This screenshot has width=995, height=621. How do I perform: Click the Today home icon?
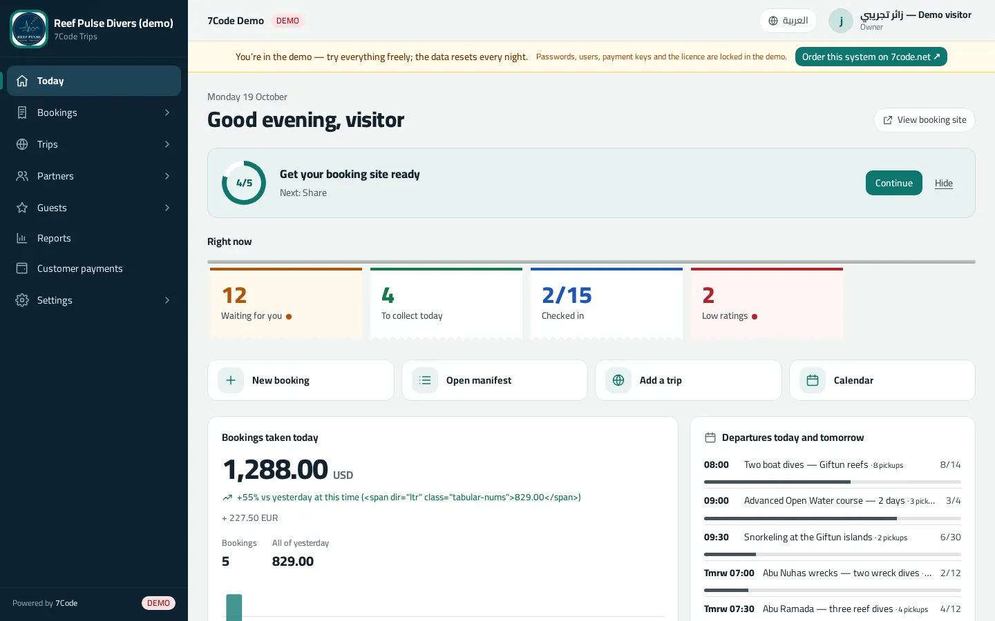pyautogui.click(x=22, y=81)
